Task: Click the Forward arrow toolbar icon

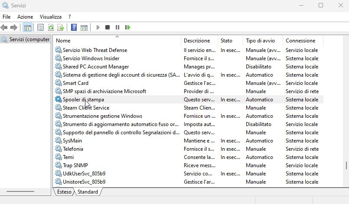Action: click(x=14, y=28)
